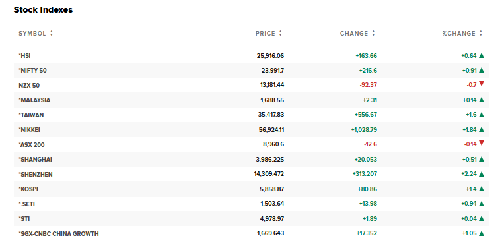
Task: Select the percent change -0.7
Action: 472,85
